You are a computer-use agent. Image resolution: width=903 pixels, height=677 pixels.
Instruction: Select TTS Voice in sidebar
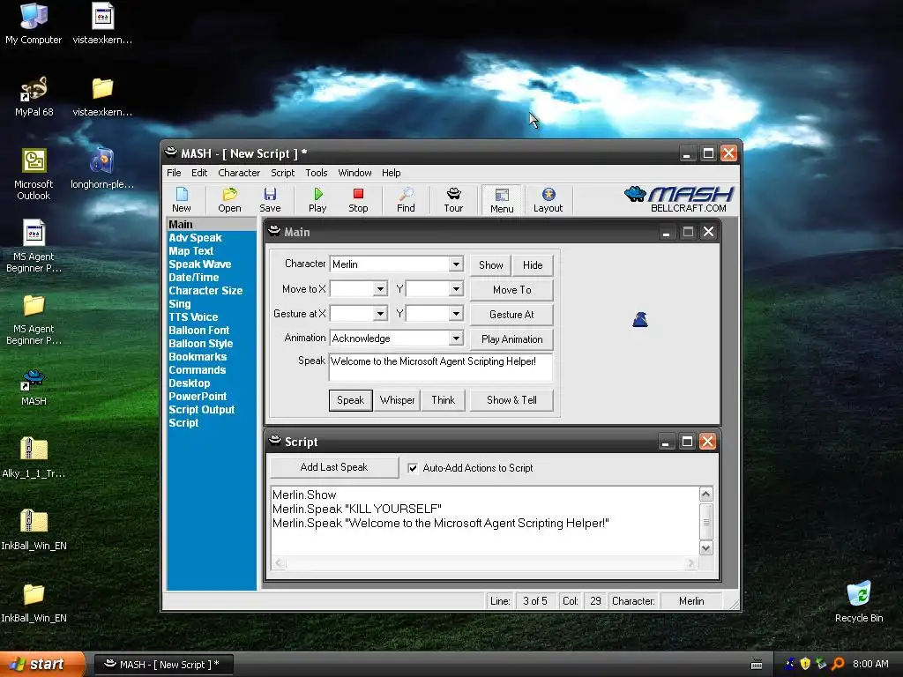(x=193, y=317)
